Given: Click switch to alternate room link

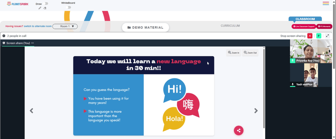Looking at the screenshot, I should pyautogui.click(x=38, y=26).
